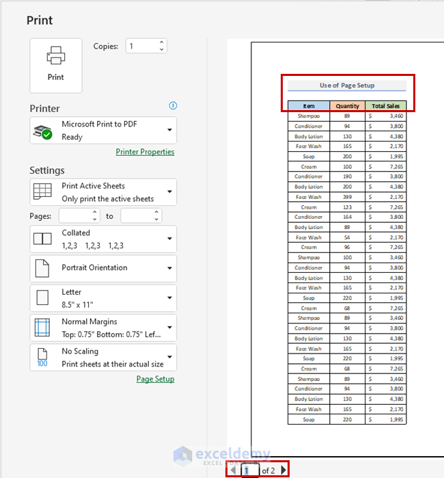Click quantity '399' in the preview table
Viewport: 444px width, 478px height.
point(347,197)
